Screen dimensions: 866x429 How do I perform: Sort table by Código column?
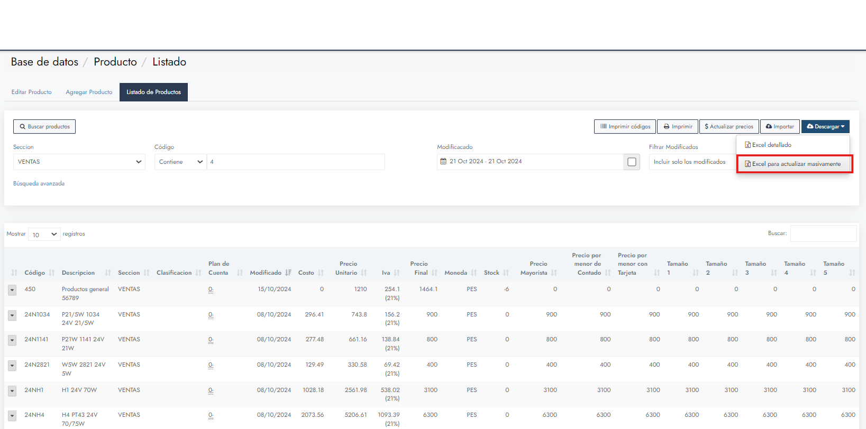pos(40,273)
